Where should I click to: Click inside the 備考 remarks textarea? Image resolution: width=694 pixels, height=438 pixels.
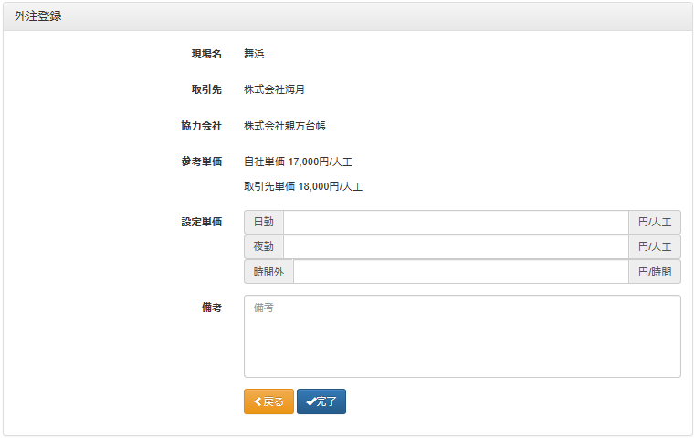click(x=462, y=336)
